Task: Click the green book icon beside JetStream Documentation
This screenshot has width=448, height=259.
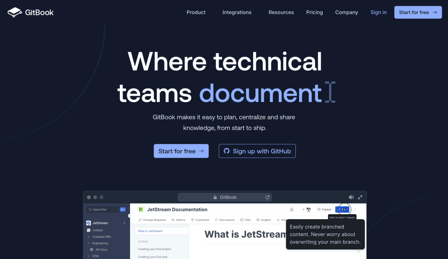Action: click(x=141, y=210)
